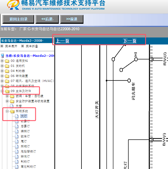Go forward with the >>前进 button
168x169 pixels.
click(x=72, y=19)
